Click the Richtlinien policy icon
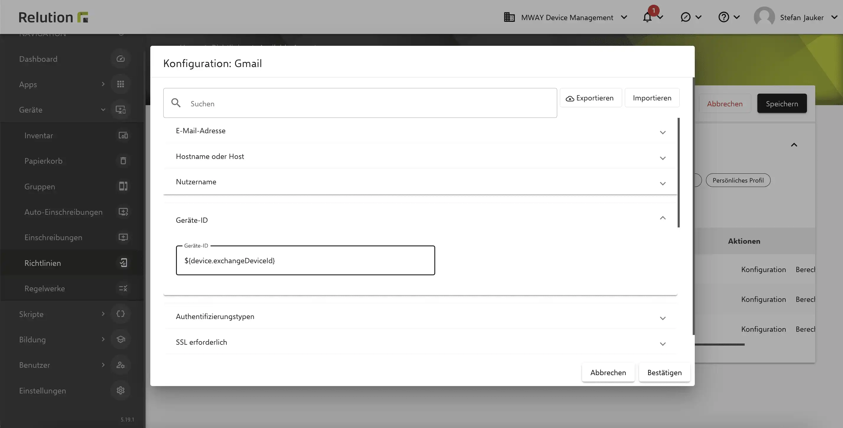 point(123,263)
